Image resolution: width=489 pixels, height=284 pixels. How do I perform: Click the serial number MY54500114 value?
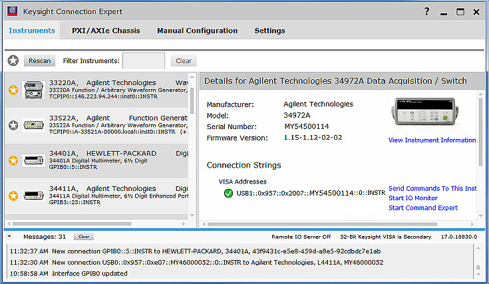(x=307, y=126)
